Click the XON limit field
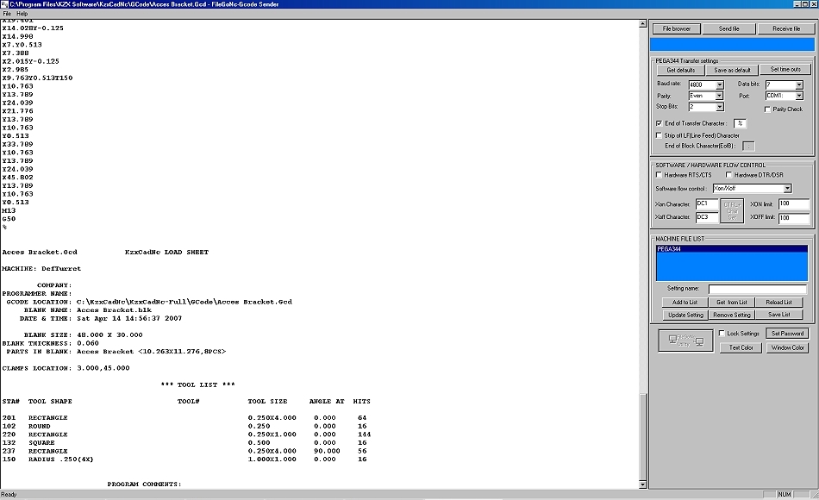This screenshot has height=500, width=819. click(x=793, y=203)
